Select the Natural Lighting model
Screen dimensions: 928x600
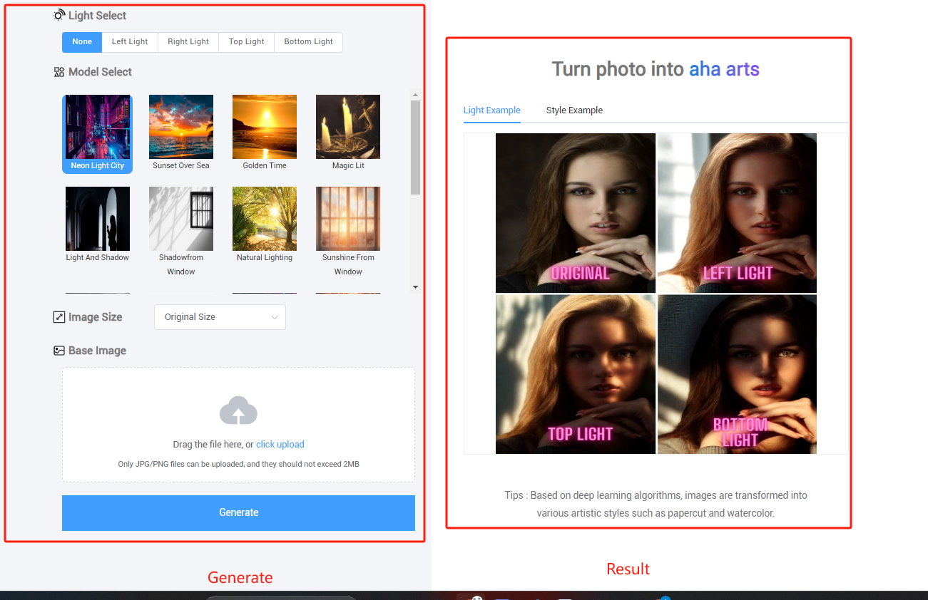pyautogui.click(x=264, y=218)
